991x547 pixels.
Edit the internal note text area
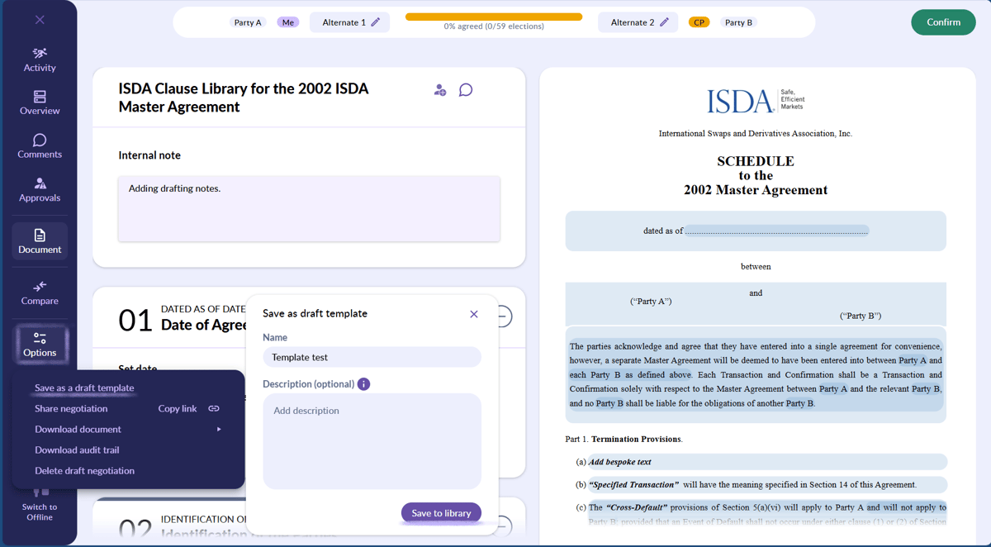[309, 208]
